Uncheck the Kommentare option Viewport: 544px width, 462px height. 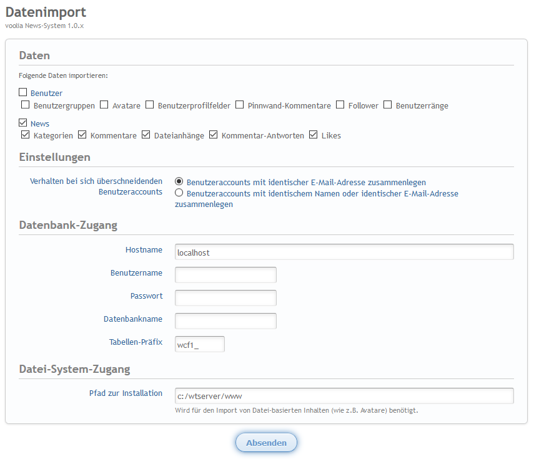pos(82,135)
